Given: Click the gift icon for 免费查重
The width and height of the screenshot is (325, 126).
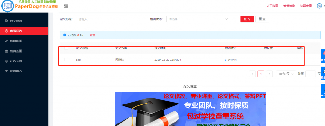Looking at the screenshot, I should coord(6,51).
